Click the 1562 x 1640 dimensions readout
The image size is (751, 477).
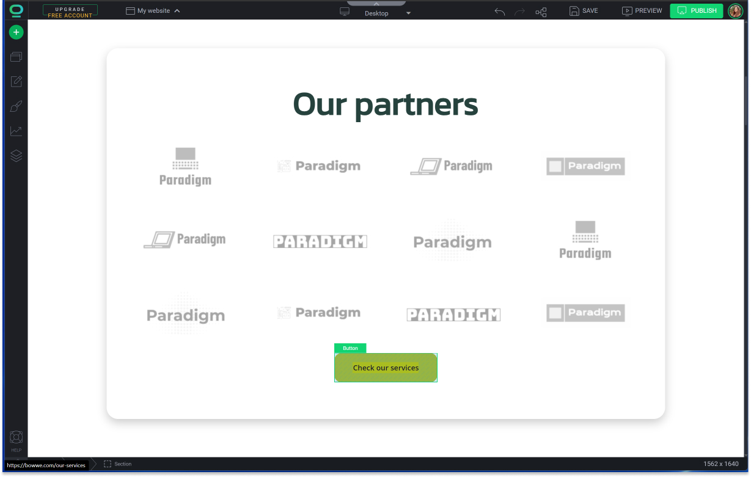coord(721,464)
